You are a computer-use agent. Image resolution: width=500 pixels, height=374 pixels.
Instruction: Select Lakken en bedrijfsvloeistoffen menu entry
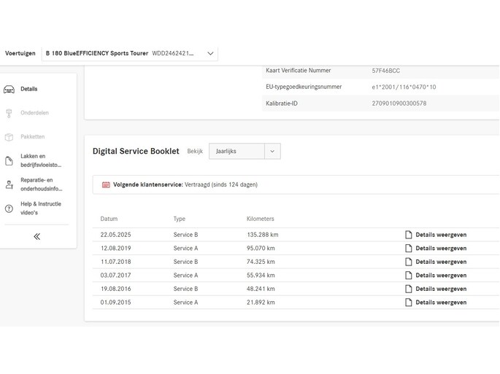click(41, 160)
